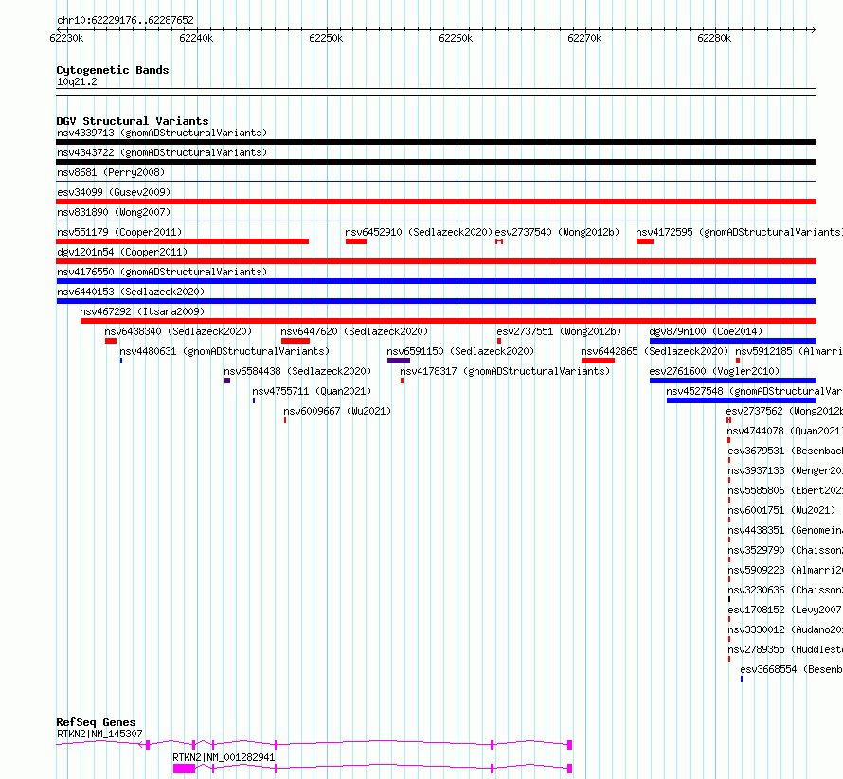The height and width of the screenshot is (779, 843).
Task: Click RTKN2|NM_145307 gene label
Action: pos(99,734)
